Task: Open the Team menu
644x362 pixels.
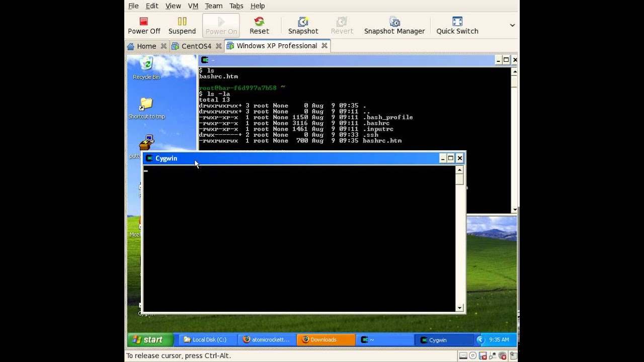Action: pyautogui.click(x=213, y=6)
